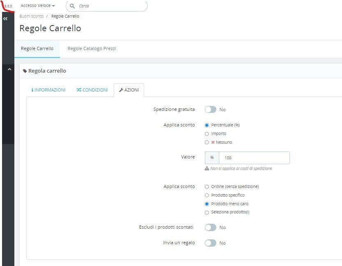Collapse the sidebar with the double chevron icon
Viewport: 342px width, 266px height.
[x=5, y=19]
